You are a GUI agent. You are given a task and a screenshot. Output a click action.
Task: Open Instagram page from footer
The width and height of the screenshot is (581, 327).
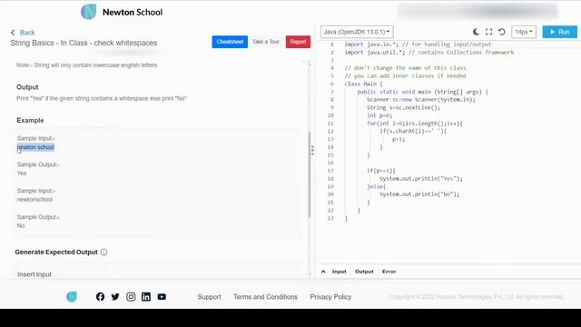(x=131, y=297)
